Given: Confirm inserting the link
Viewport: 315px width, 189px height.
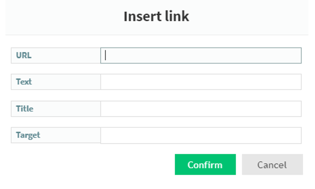Looking at the screenshot, I should click(205, 165).
